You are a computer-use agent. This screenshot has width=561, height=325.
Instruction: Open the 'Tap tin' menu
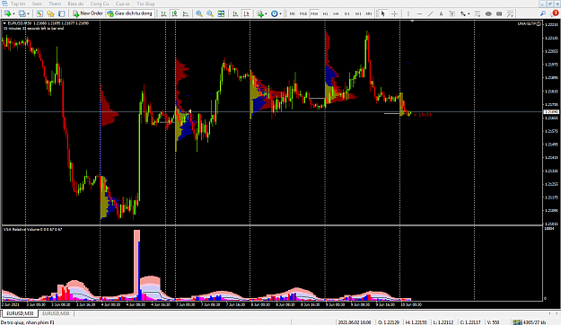point(18,4)
